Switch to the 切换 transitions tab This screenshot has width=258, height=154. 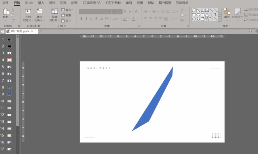coord(63,3)
